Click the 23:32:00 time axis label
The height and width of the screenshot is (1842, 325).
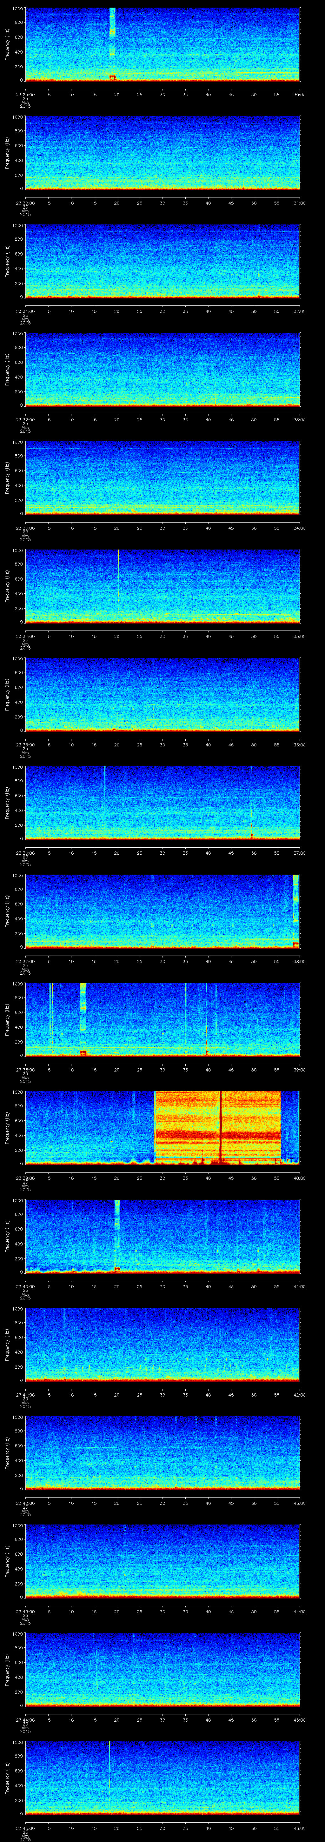pyautogui.click(x=26, y=420)
